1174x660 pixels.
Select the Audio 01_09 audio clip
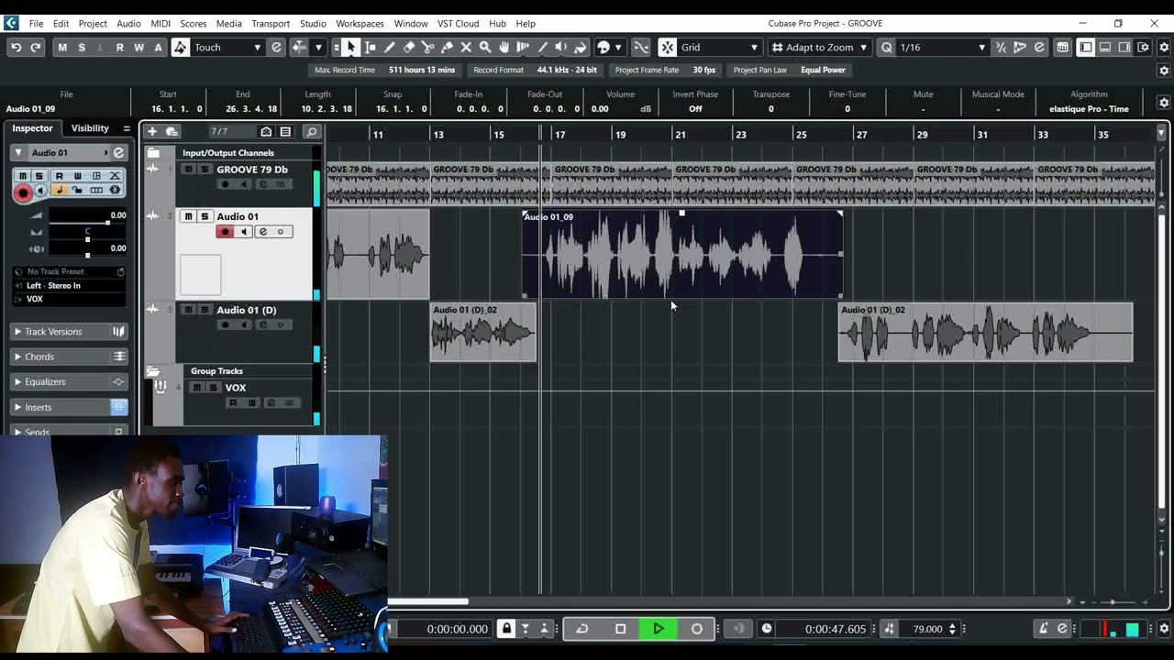coord(681,254)
